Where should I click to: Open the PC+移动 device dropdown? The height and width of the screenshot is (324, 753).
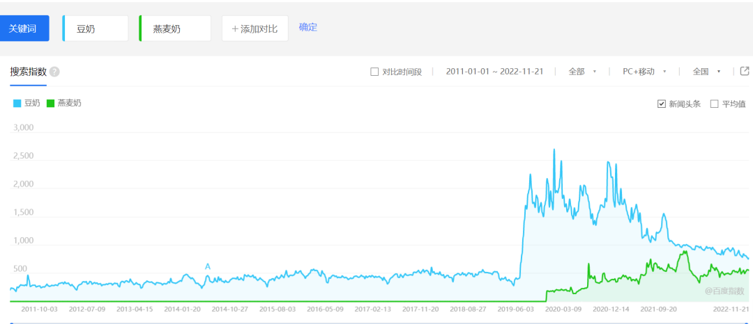click(644, 72)
